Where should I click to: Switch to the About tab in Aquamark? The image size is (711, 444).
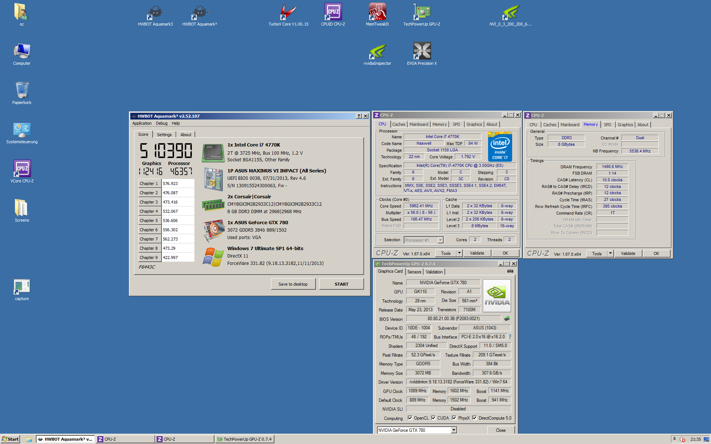coord(186,135)
